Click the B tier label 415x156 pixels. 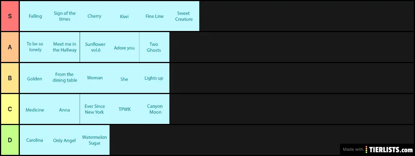pyautogui.click(x=10, y=78)
